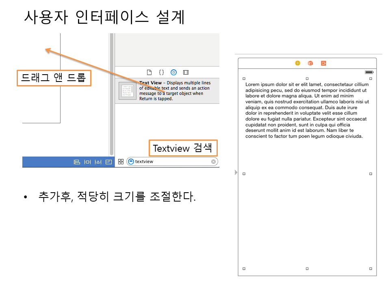
Task: Select the Exit icon in scene dock
Action: [323, 63]
